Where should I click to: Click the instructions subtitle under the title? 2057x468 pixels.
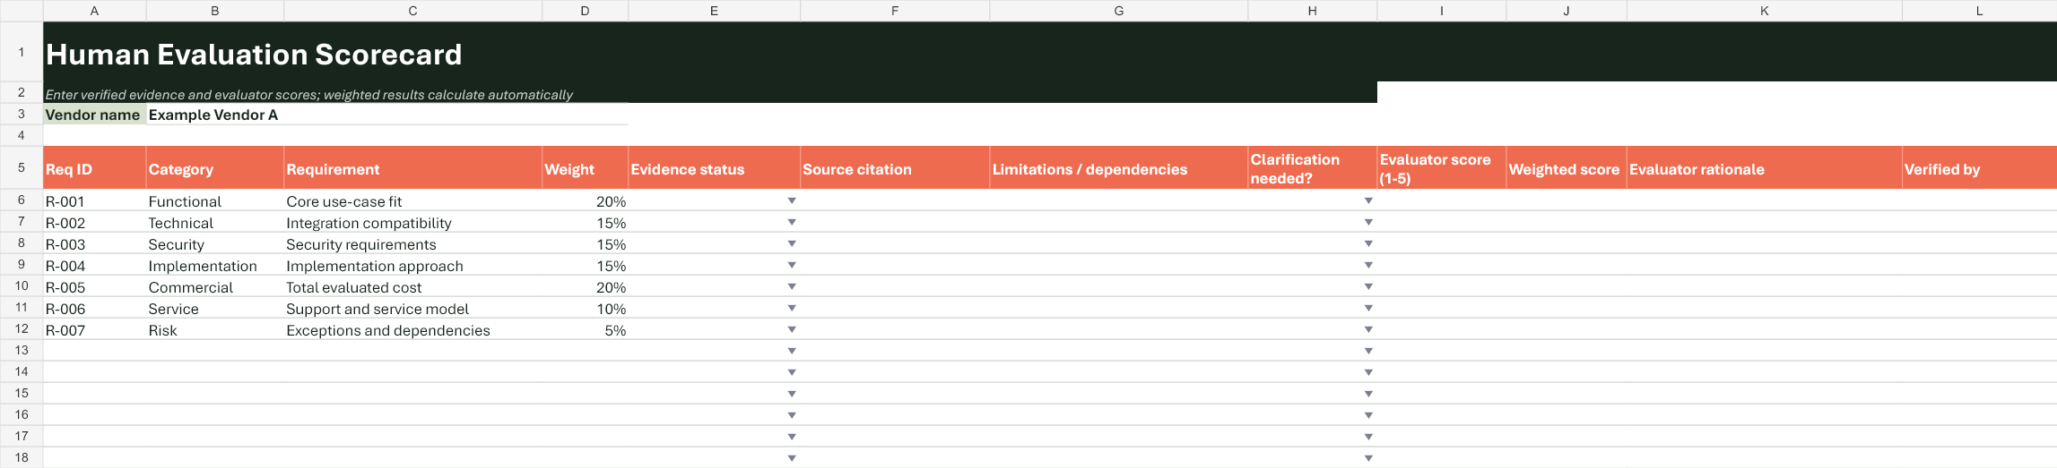click(x=308, y=94)
